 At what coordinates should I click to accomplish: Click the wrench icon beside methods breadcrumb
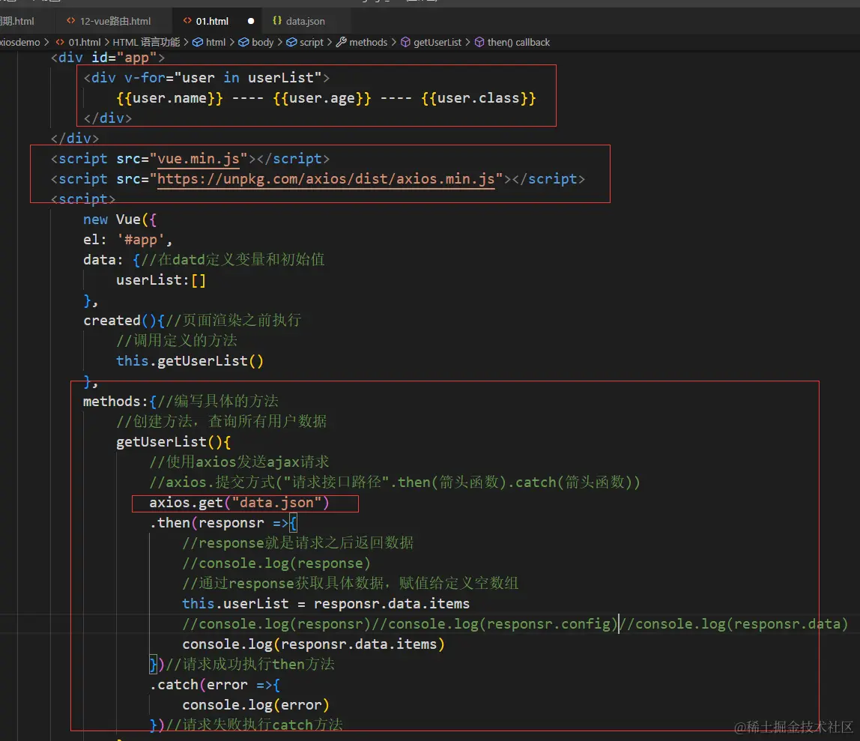tap(341, 42)
